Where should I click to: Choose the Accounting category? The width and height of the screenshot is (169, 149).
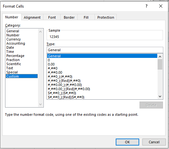tap(22, 43)
